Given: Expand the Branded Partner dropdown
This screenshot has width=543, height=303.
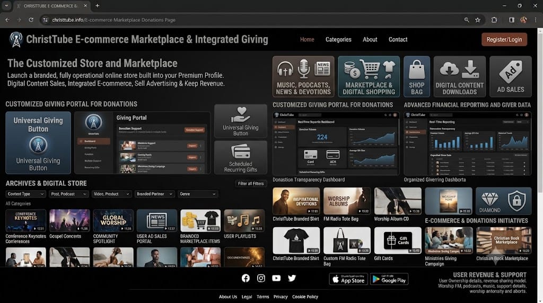Looking at the screenshot, I should pos(154,194).
